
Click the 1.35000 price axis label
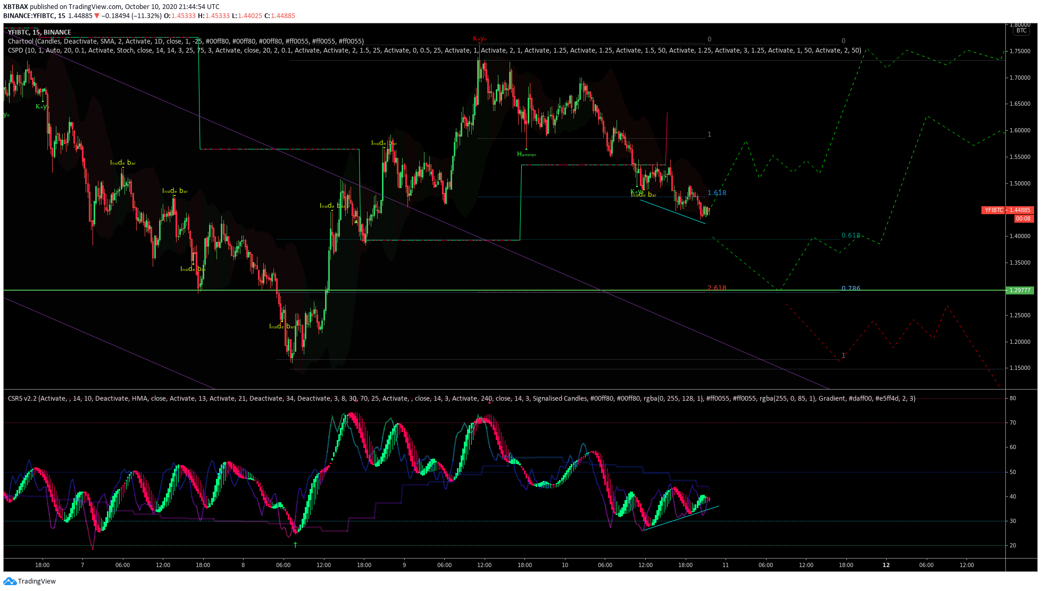coord(1020,263)
